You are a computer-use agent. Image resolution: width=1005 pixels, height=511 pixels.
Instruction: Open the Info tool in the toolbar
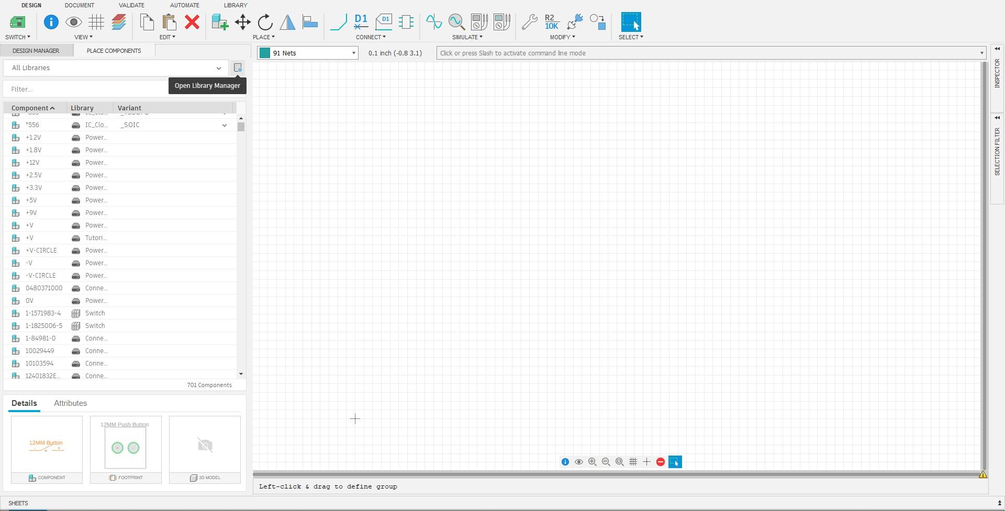coord(51,22)
